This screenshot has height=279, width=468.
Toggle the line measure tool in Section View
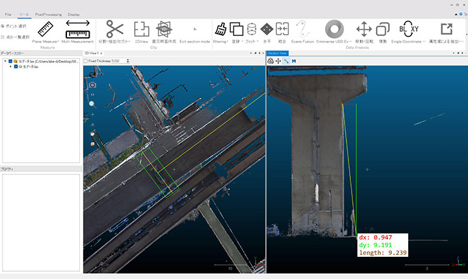[286, 61]
